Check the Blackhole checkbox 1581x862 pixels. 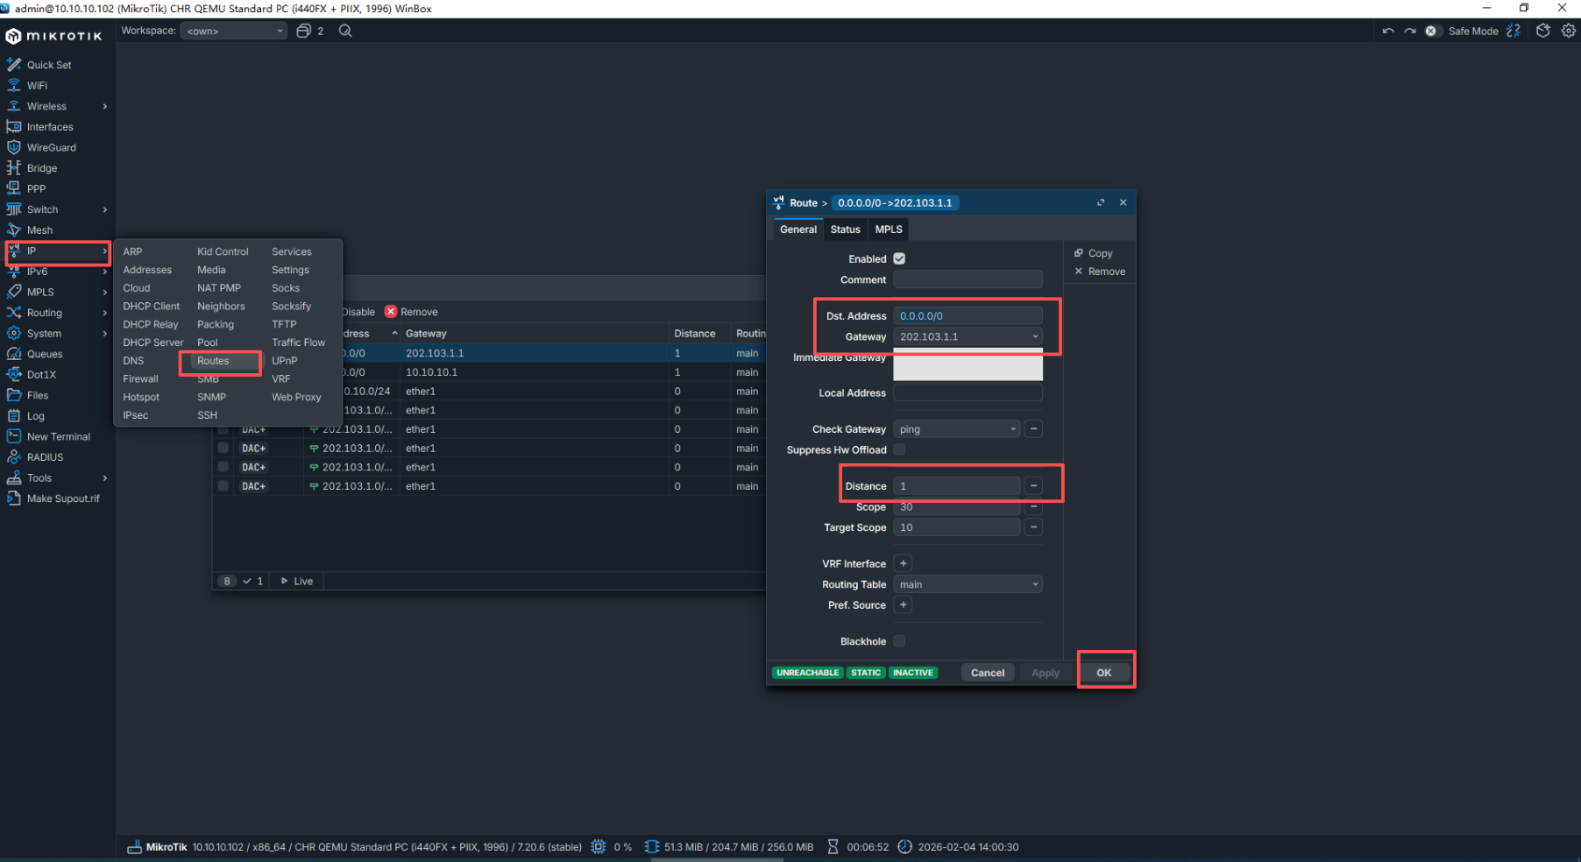pyautogui.click(x=899, y=641)
